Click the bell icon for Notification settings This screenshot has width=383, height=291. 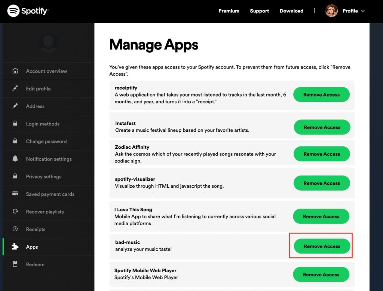tap(15, 159)
